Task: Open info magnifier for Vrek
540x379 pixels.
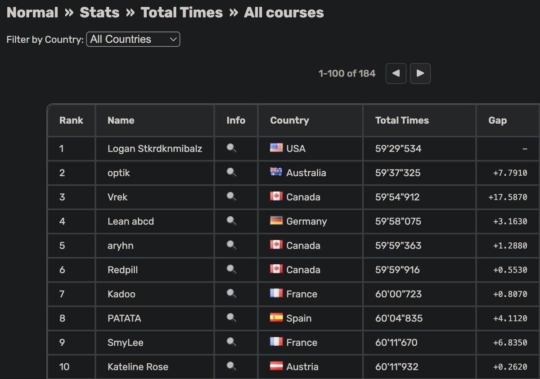Action: pyautogui.click(x=231, y=196)
